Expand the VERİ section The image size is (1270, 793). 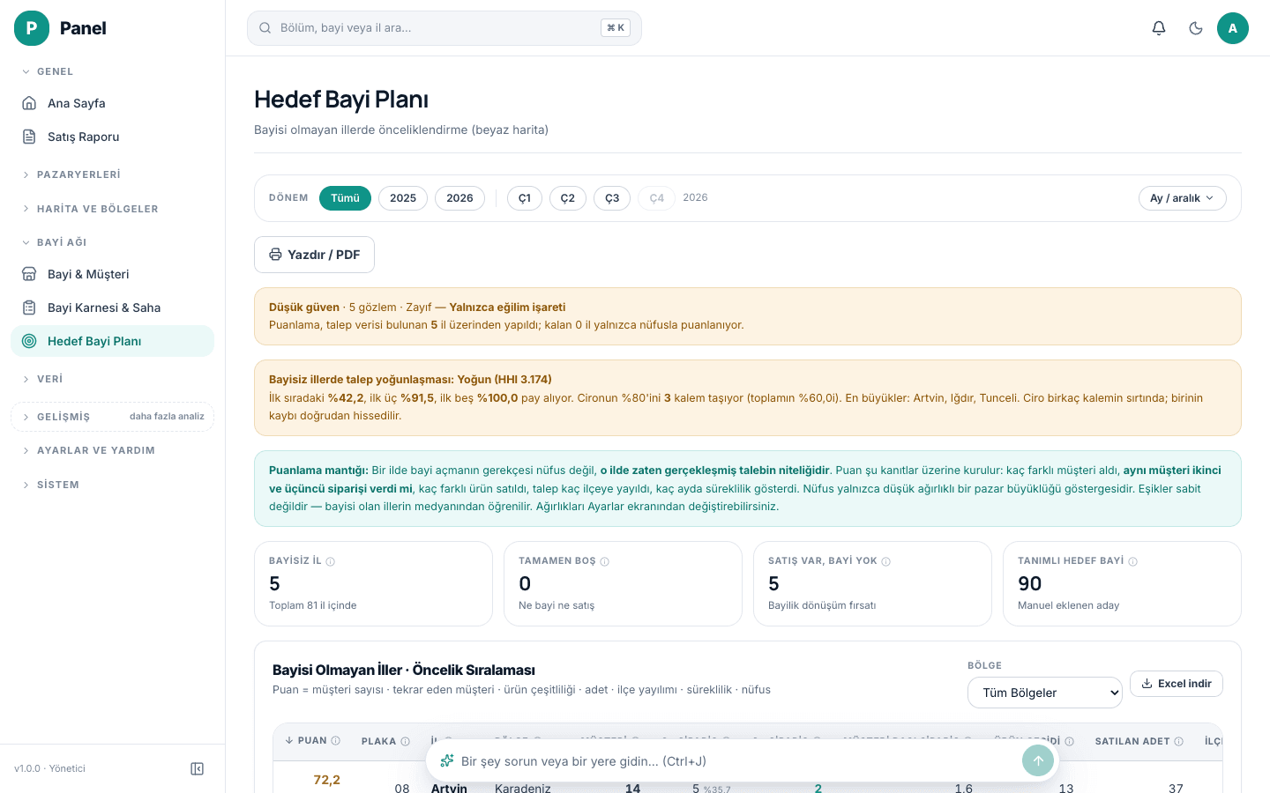tap(112, 379)
